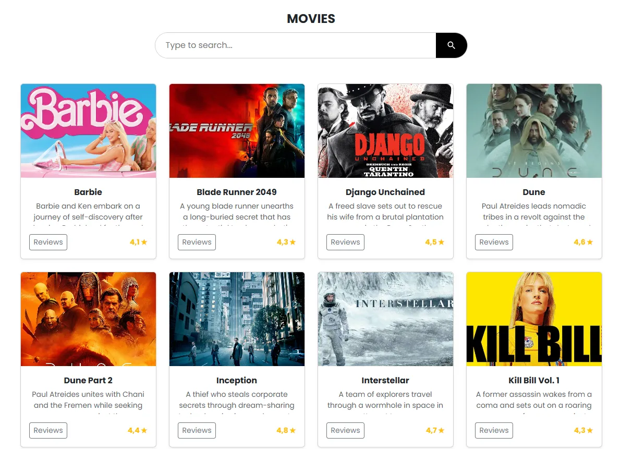
Task: Click the star beside Blade Runner 2049's 4,3
Action: pyautogui.click(x=293, y=242)
